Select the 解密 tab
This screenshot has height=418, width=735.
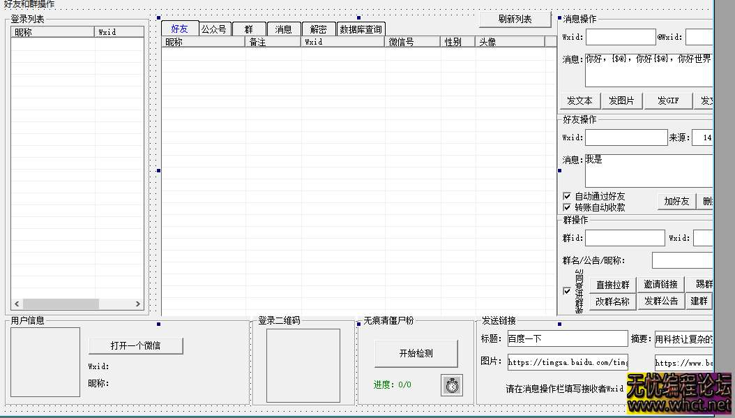(318, 29)
